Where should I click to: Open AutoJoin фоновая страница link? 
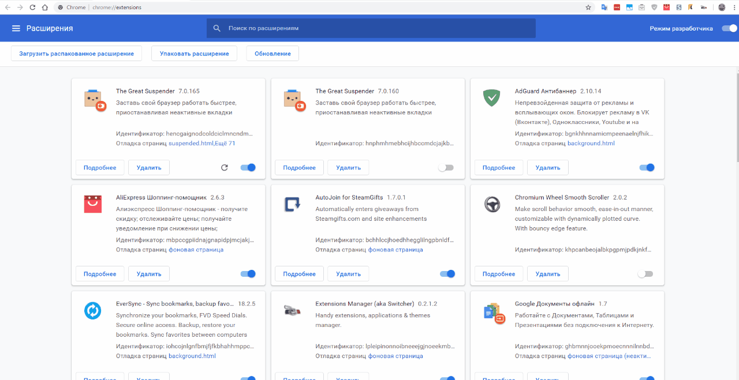tap(395, 250)
